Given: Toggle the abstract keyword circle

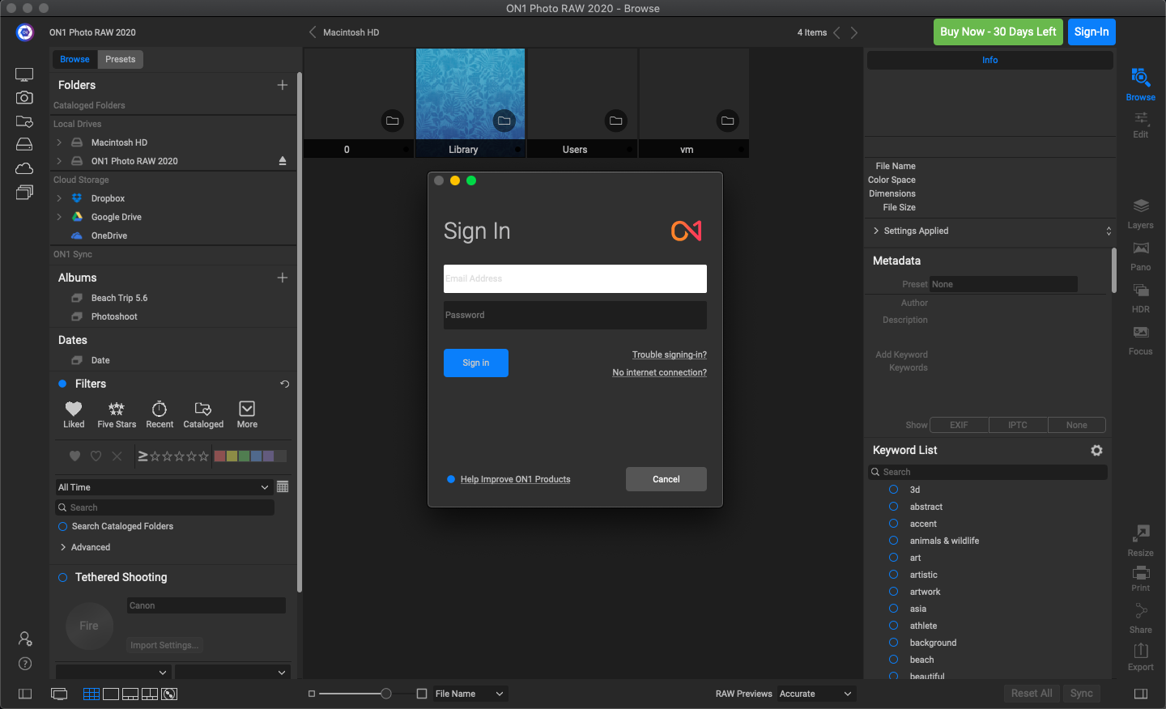Looking at the screenshot, I should tap(894, 507).
